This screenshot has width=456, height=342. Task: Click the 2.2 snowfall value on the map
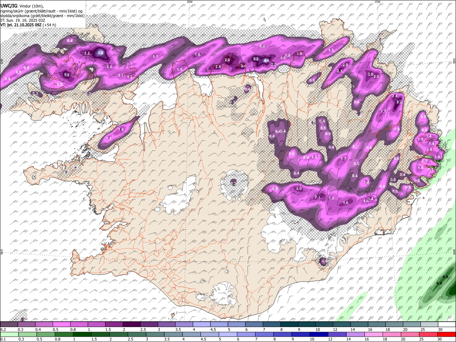(87, 53)
